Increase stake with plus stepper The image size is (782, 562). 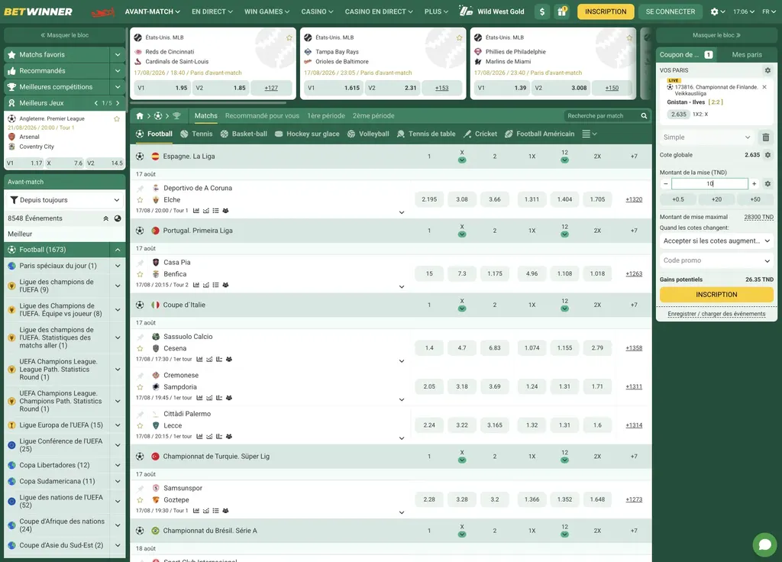(754, 184)
